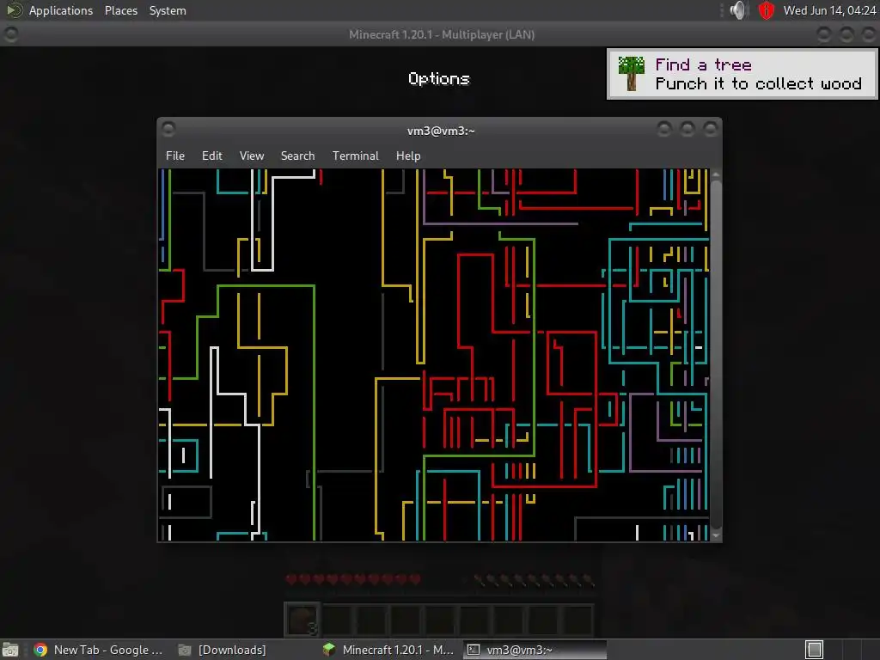Screen dimensions: 880x660
Task: Switch to New Tab - Google Chrome taskbar item
Action: [98, 650]
